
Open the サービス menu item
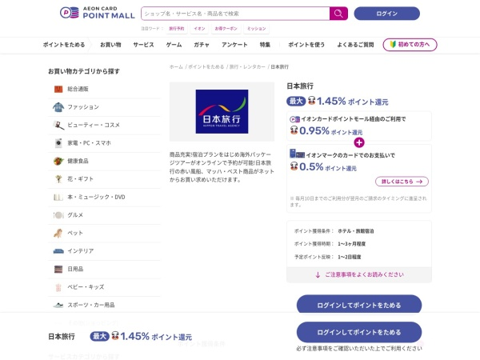pyautogui.click(x=143, y=45)
